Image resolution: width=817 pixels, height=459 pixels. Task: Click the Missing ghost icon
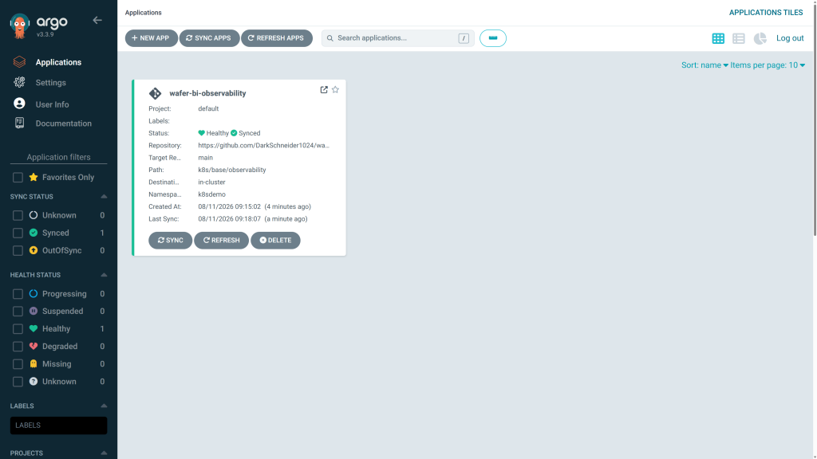click(34, 363)
